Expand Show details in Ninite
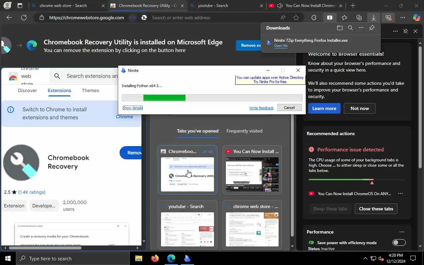This screenshot has width=424, height=265. [x=132, y=108]
